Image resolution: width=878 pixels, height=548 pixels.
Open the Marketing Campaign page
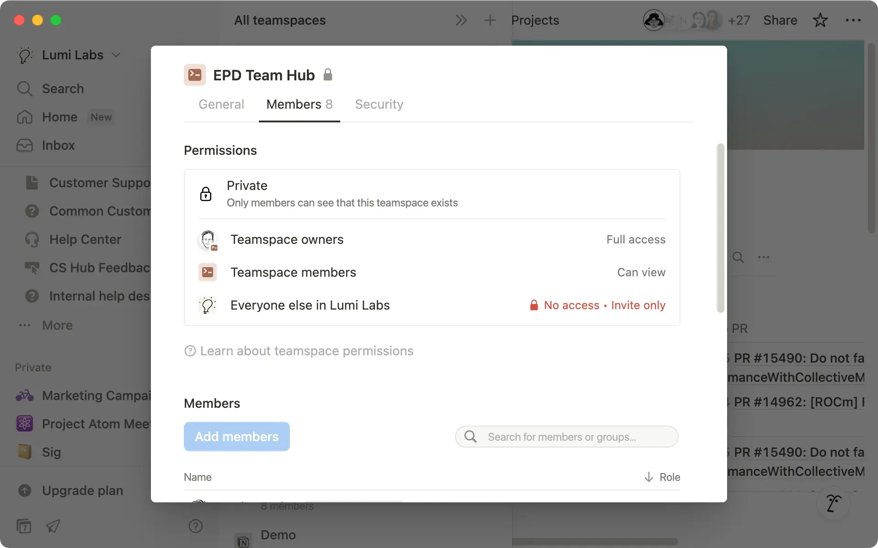coord(96,395)
